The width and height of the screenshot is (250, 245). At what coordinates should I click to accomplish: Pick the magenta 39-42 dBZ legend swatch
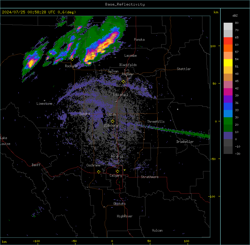point(228,92)
